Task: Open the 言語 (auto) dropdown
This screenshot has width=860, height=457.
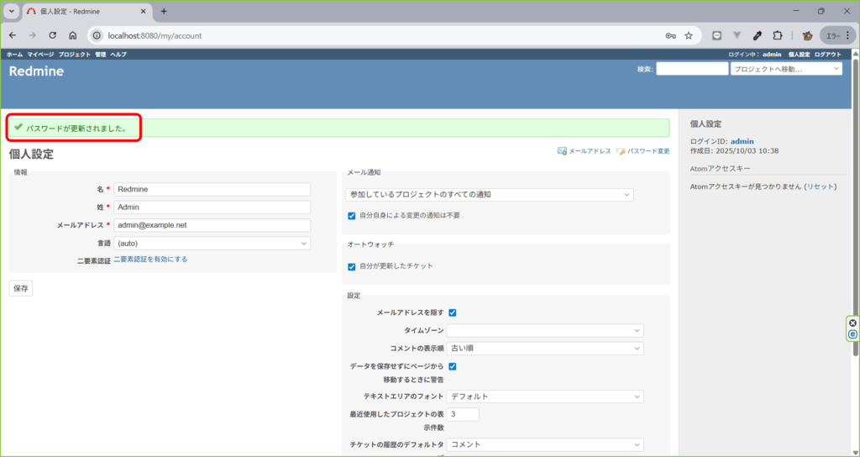Action: click(212, 243)
